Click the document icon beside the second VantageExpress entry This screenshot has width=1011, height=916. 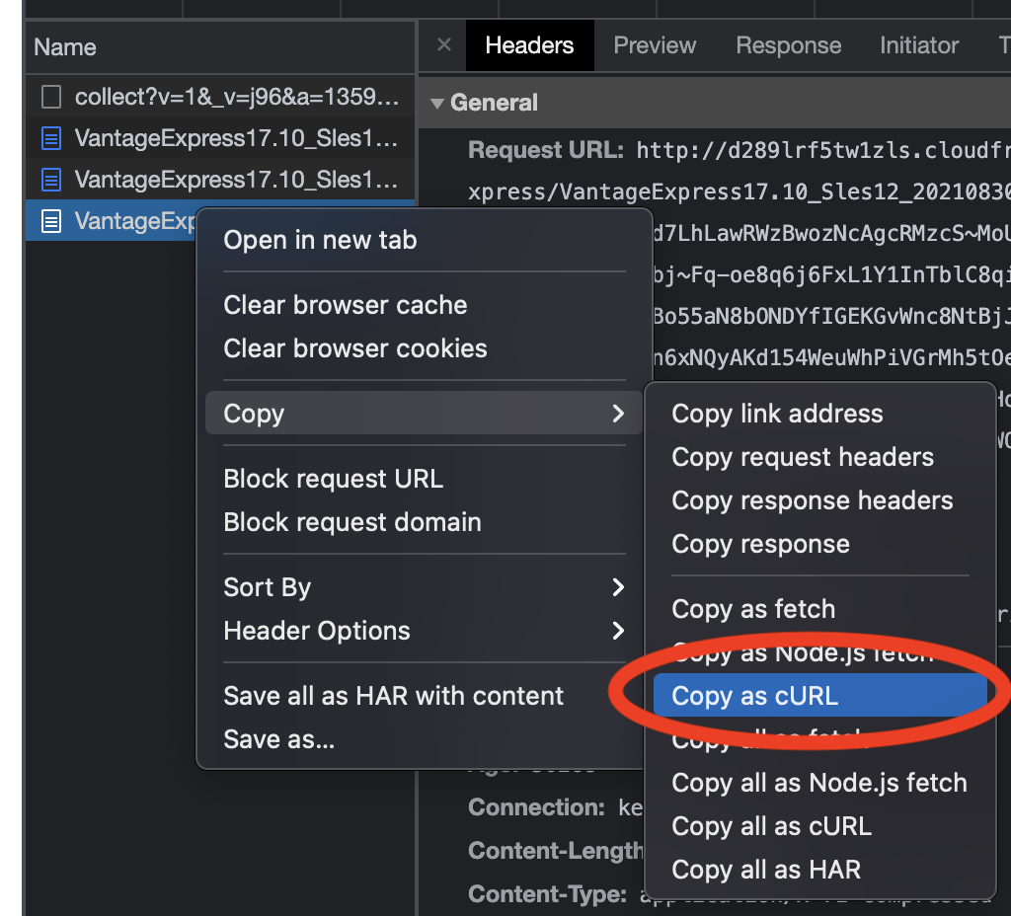[x=50, y=179]
